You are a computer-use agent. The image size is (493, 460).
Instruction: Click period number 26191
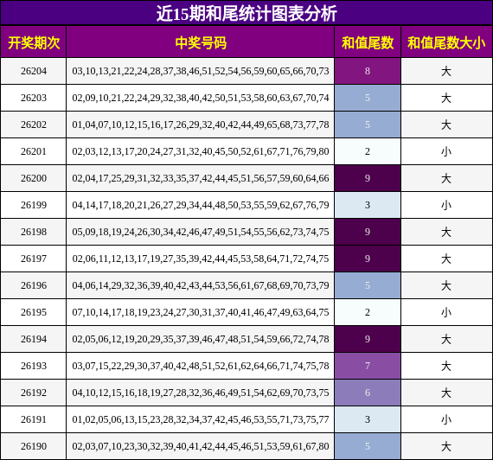coord(34,419)
